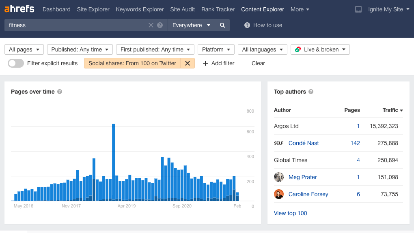Click the Author column header
This screenshot has height=233, width=414.
[x=282, y=110]
